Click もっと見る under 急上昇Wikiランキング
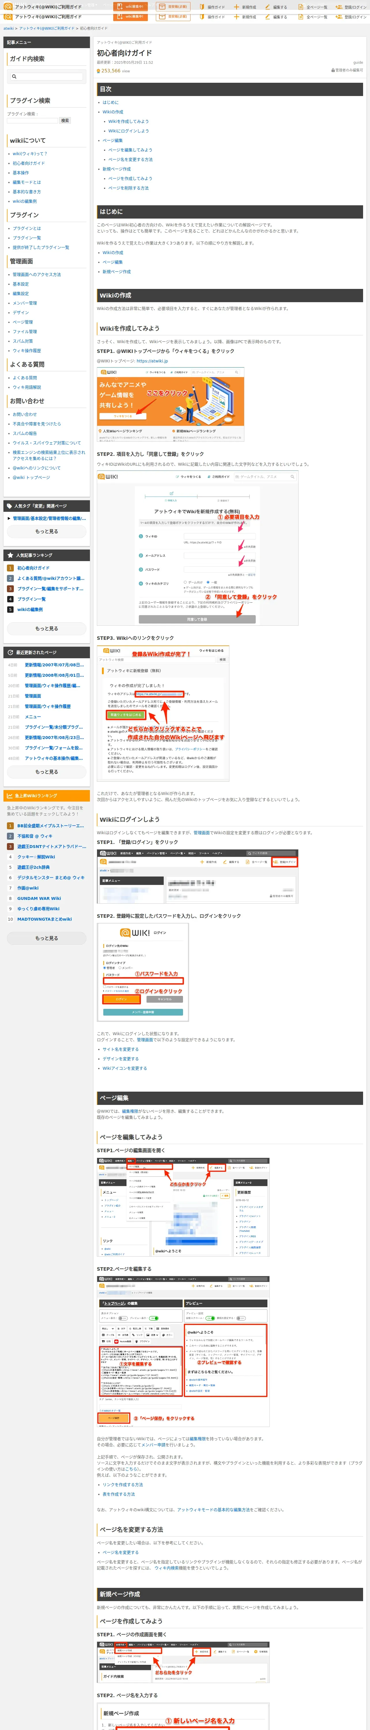This screenshot has height=1730, width=370. pos(46,938)
